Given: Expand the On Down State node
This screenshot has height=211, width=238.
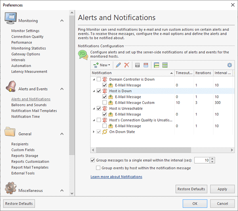Looking at the screenshot, I should pyautogui.click(x=94, y=132).
